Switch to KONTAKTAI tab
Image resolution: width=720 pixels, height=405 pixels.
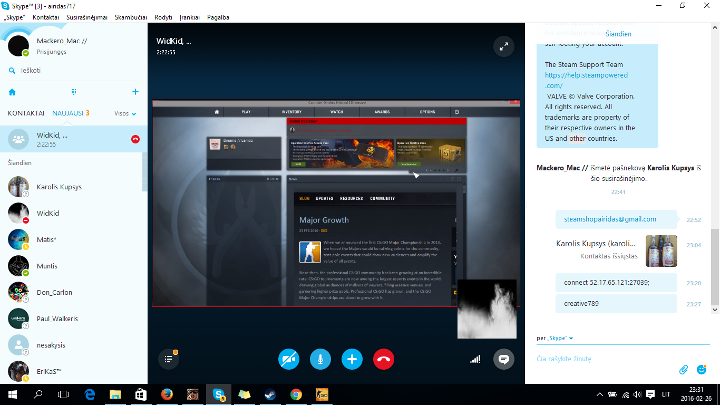click(26, 113)
